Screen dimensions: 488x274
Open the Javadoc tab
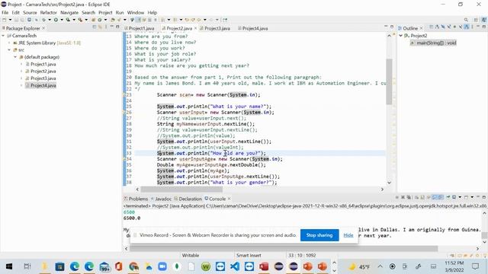(163, 199)
